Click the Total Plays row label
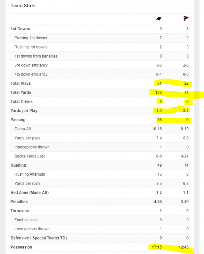This screenshot has width=204, height=254. point(21,83)
